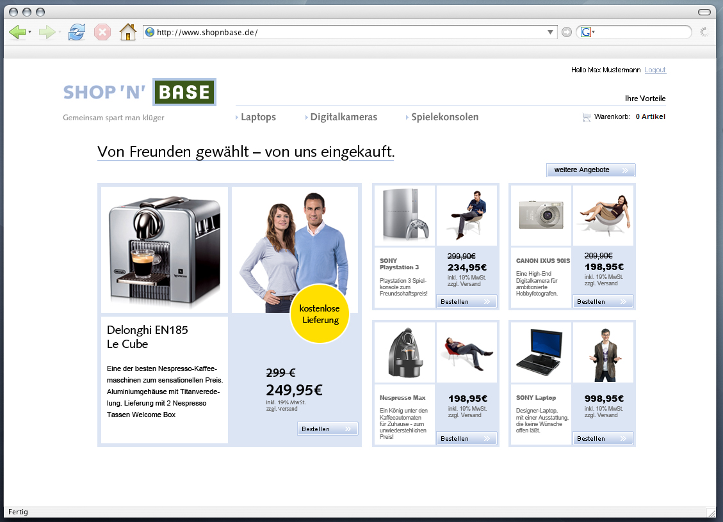This screenshot has height=522, width=723.
Task: Order the Nespresso Max
Action: pos(467,439)
